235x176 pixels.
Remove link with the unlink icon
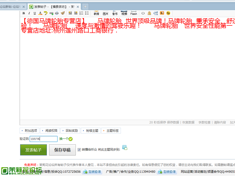[57, 13]
